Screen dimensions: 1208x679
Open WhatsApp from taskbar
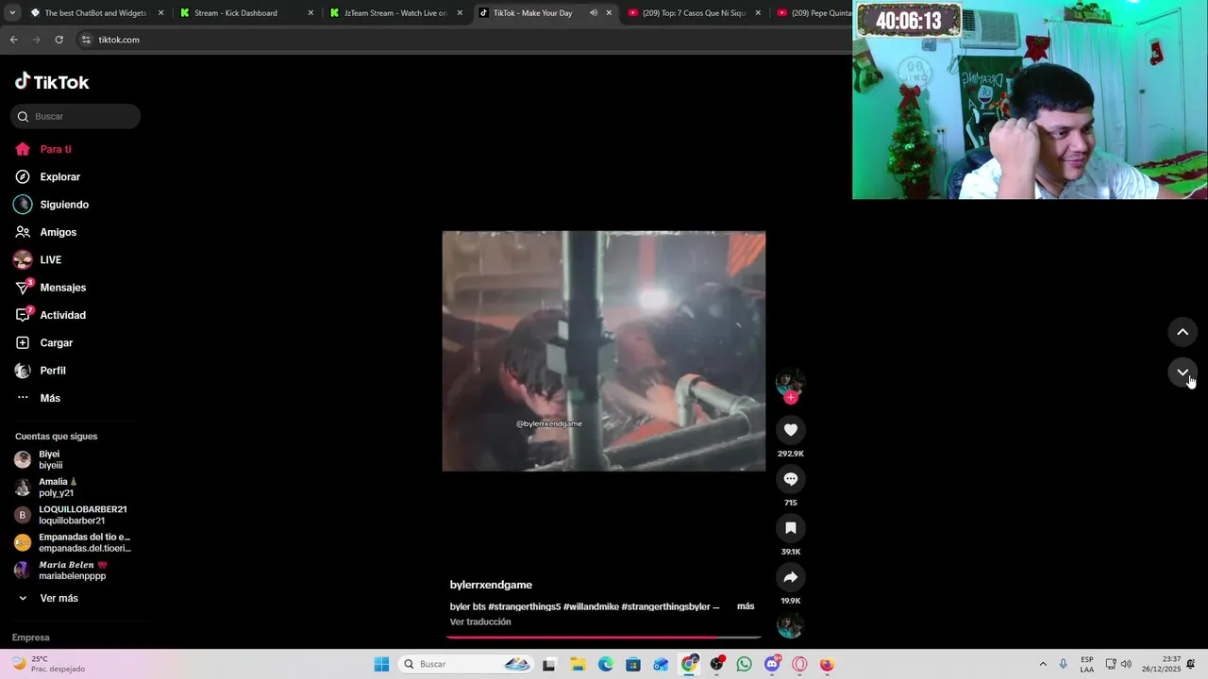745,664
